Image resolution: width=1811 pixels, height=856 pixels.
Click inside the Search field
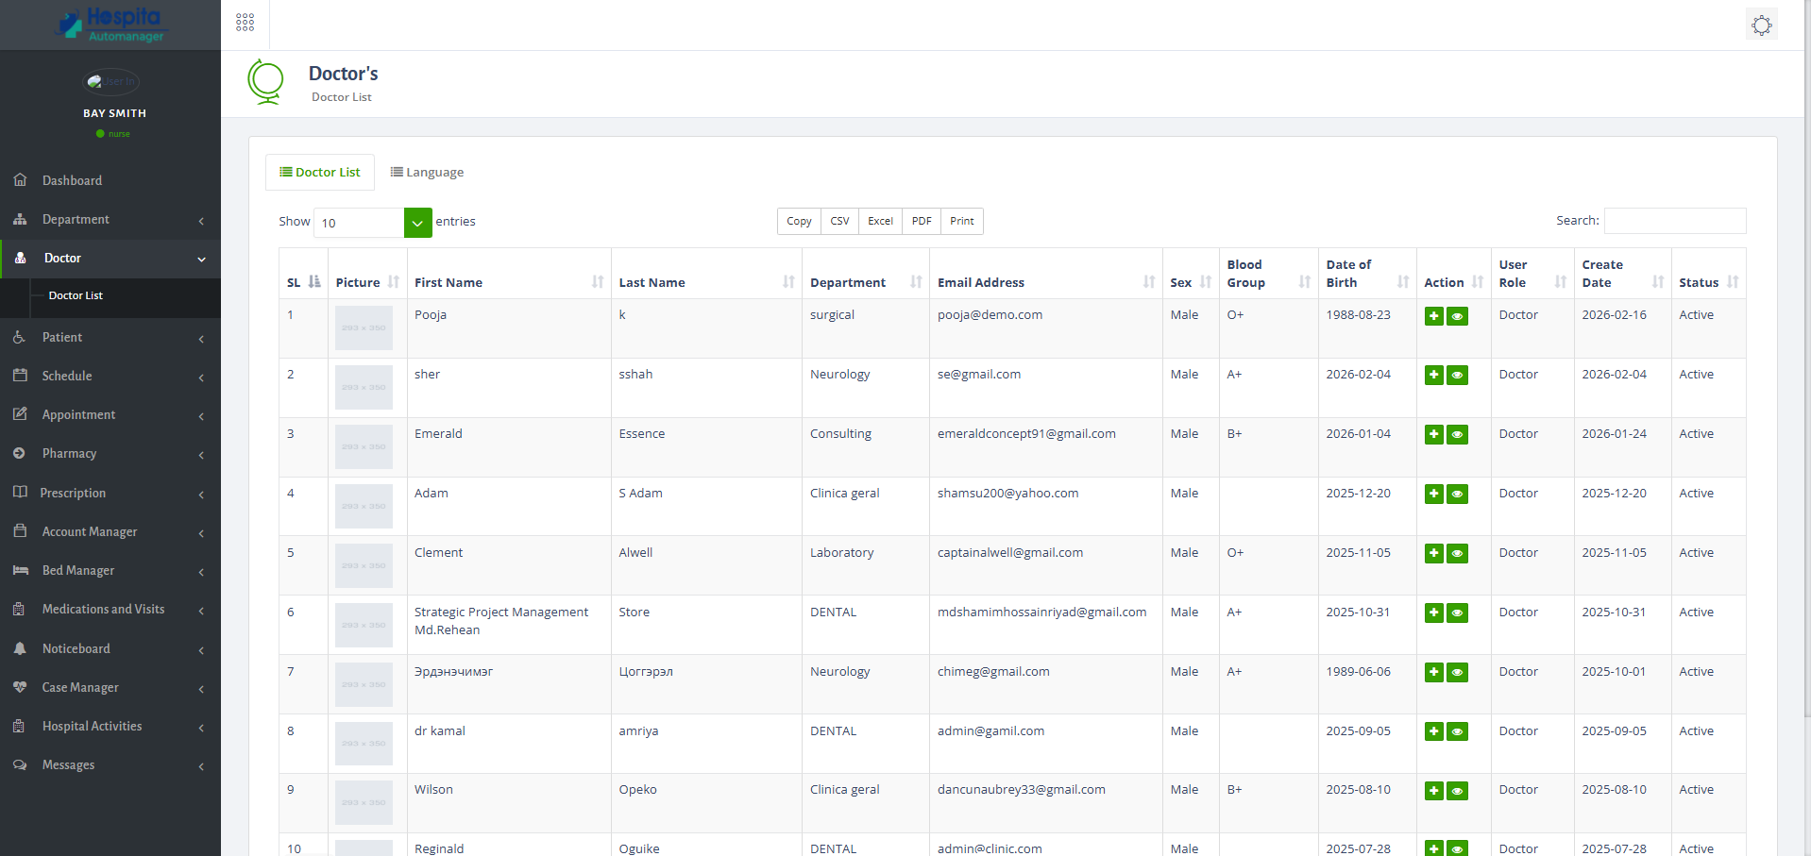[1674, 220]
